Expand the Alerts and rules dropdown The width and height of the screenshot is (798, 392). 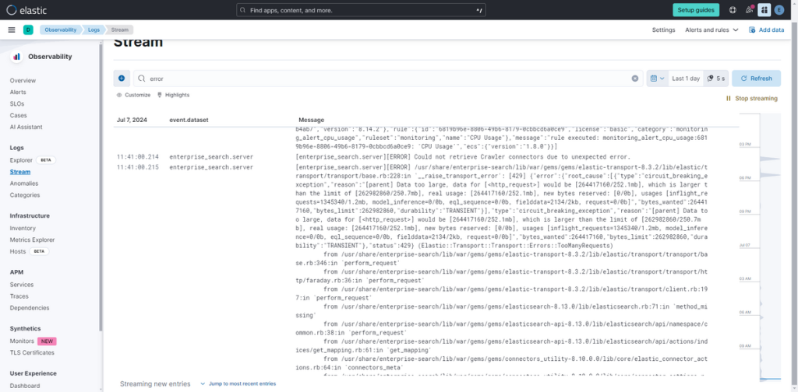(711, 30)
